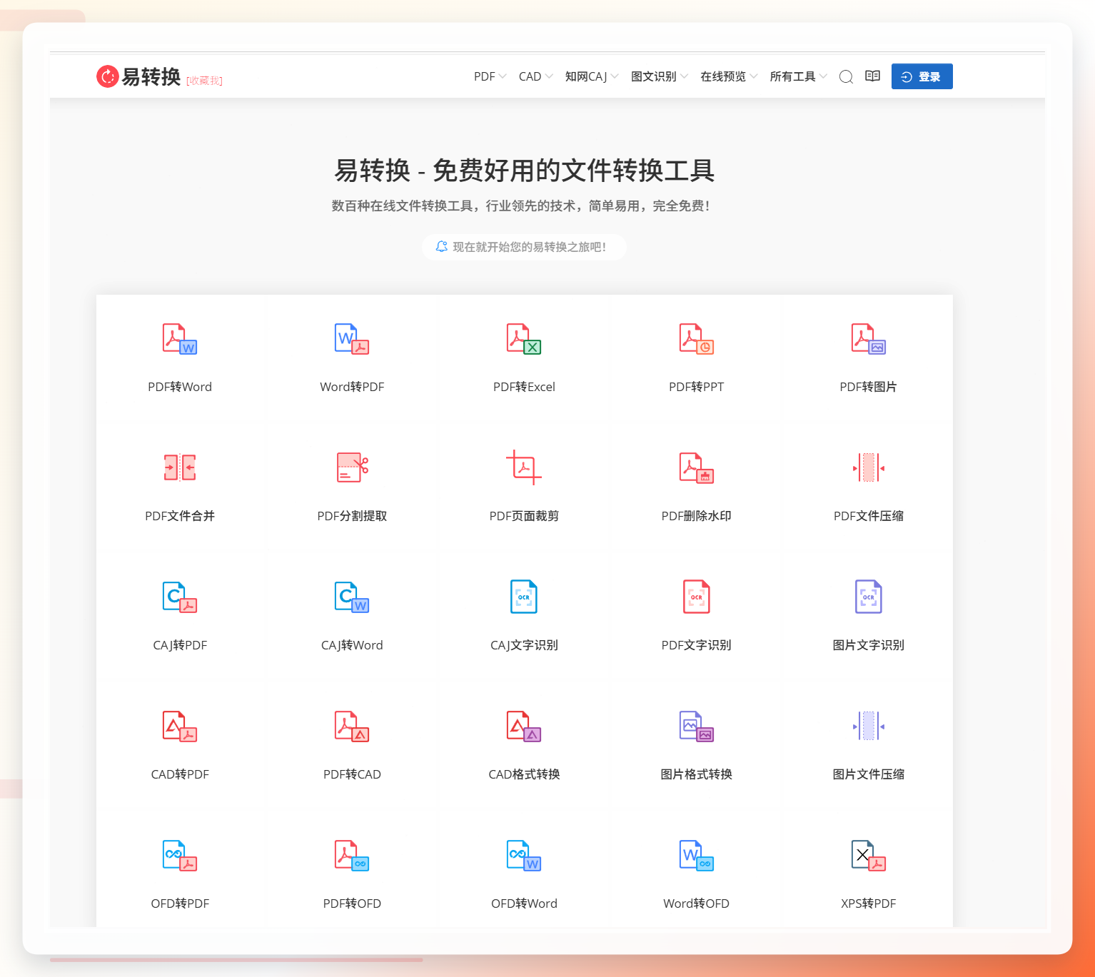Viewport: 1095px width, 977px height.
Task: Open the CAJ转PDF icon
Action: coord(180,597)
